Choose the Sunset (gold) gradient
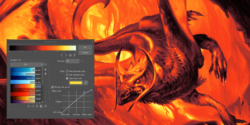 pyautogui.click(x=26, y=99)
